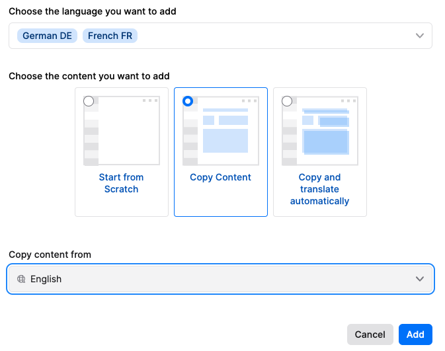Screen dimensions: 445x351
Task: Cancel the add language dialog
Action: click(370, 334)
